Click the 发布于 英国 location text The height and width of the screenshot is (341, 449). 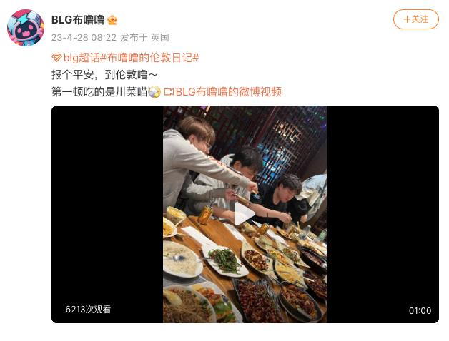(x=144, y=38)
